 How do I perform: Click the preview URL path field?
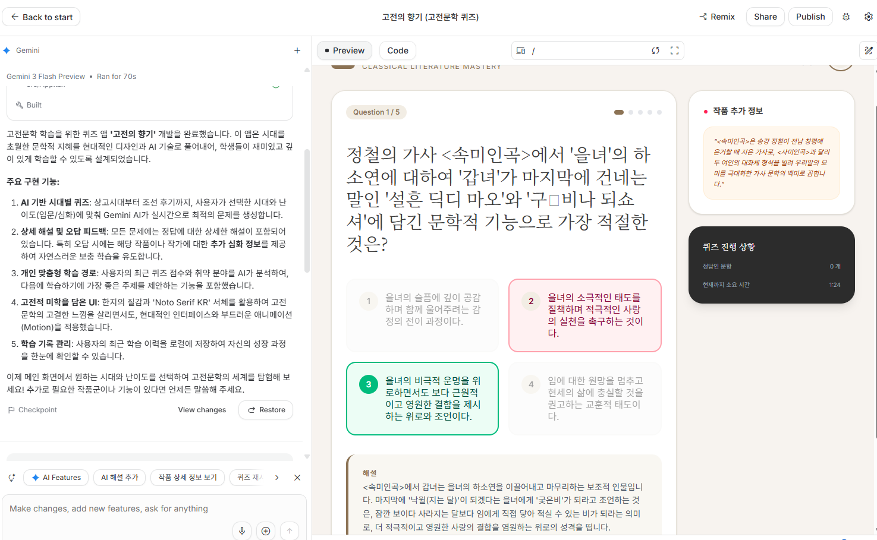[x=589, y=50]
